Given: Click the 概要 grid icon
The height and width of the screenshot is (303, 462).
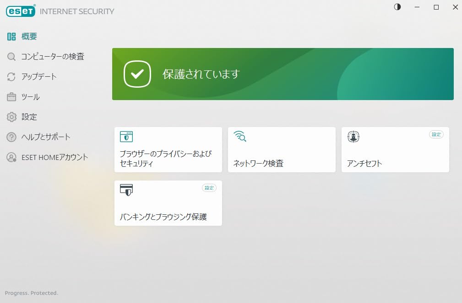Looking at the screenshot, I should pos(11,37).
